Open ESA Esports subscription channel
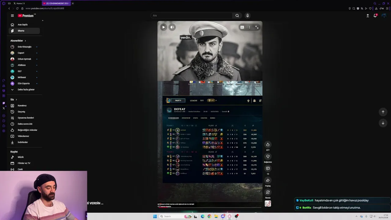 pyautogui.click(x=24, y=83)
